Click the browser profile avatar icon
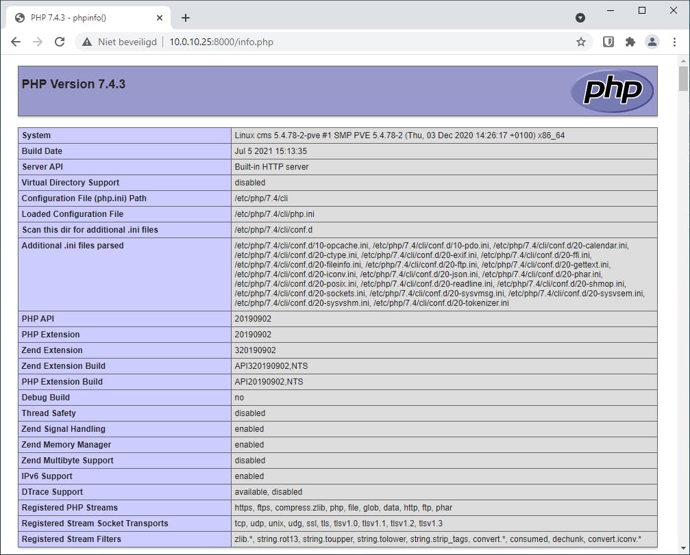This screenshot has width=690, height=555. 652,42
